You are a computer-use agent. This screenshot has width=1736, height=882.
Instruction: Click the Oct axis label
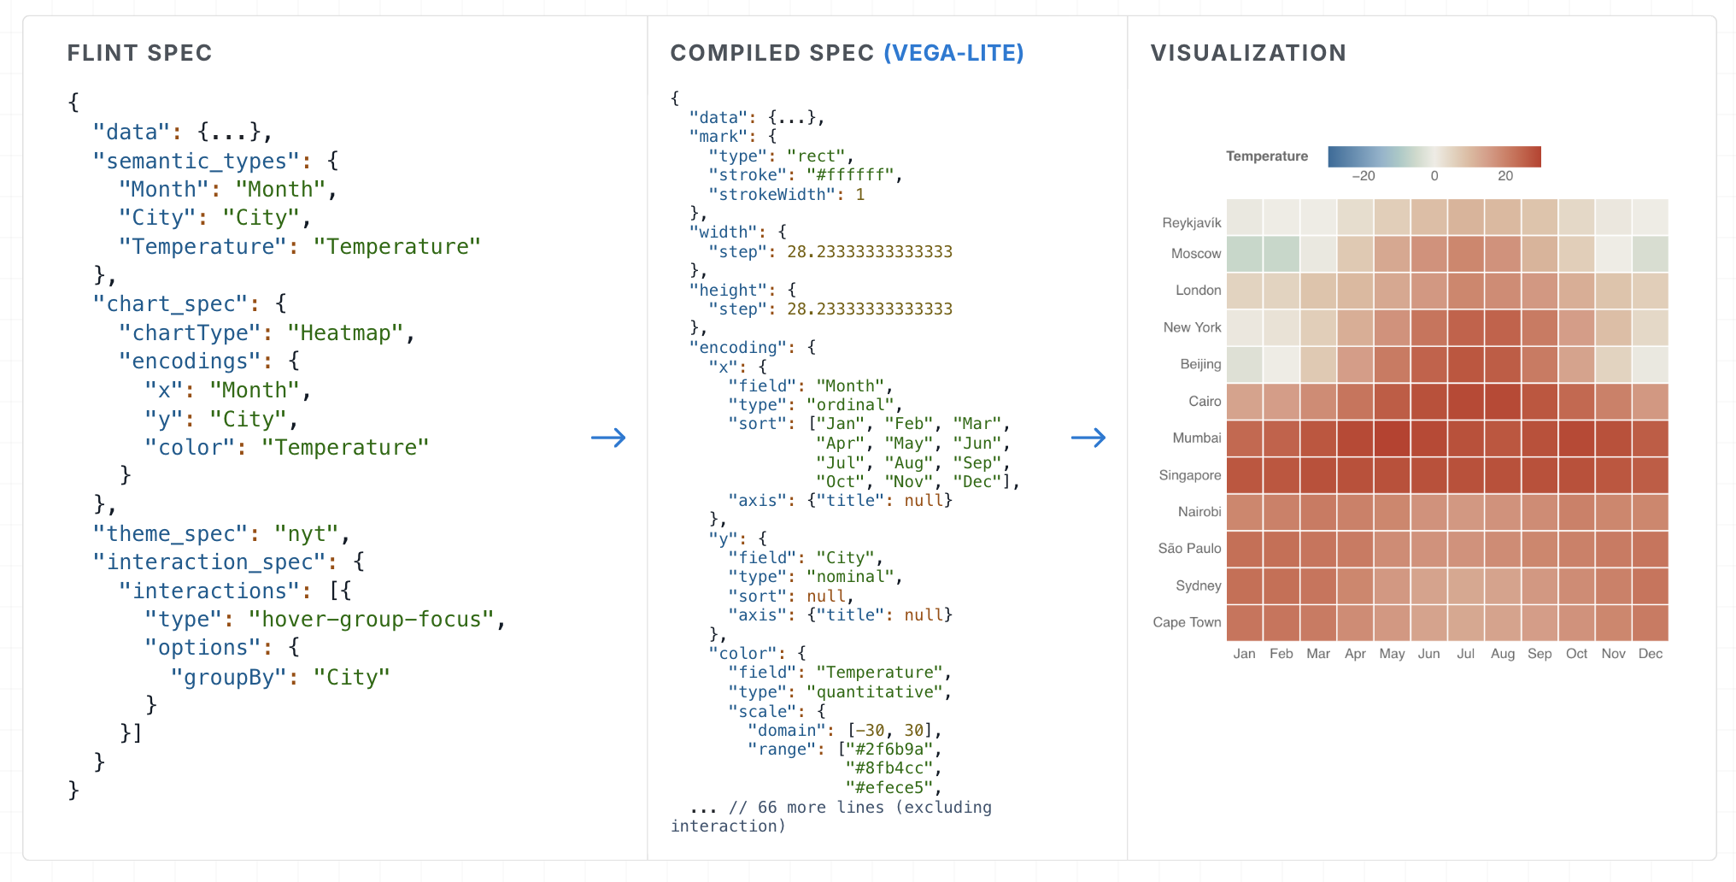pos(1576,654)
